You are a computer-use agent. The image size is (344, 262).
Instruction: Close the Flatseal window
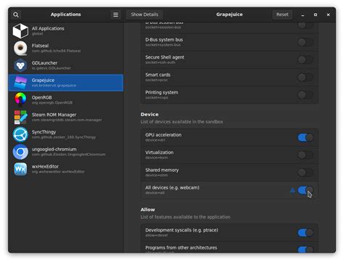(328, 15)
